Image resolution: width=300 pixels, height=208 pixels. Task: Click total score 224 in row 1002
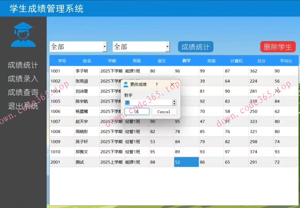tap(261, 81)
